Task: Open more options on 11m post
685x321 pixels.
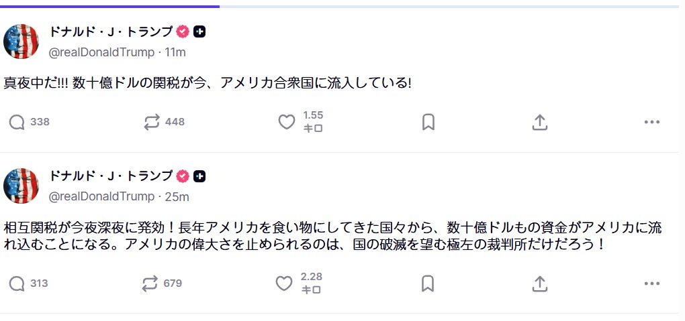Action: 651,122
